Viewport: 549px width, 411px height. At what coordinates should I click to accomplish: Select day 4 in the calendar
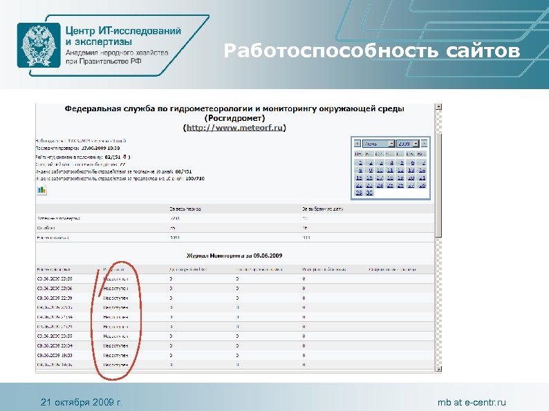coord(391,162)
